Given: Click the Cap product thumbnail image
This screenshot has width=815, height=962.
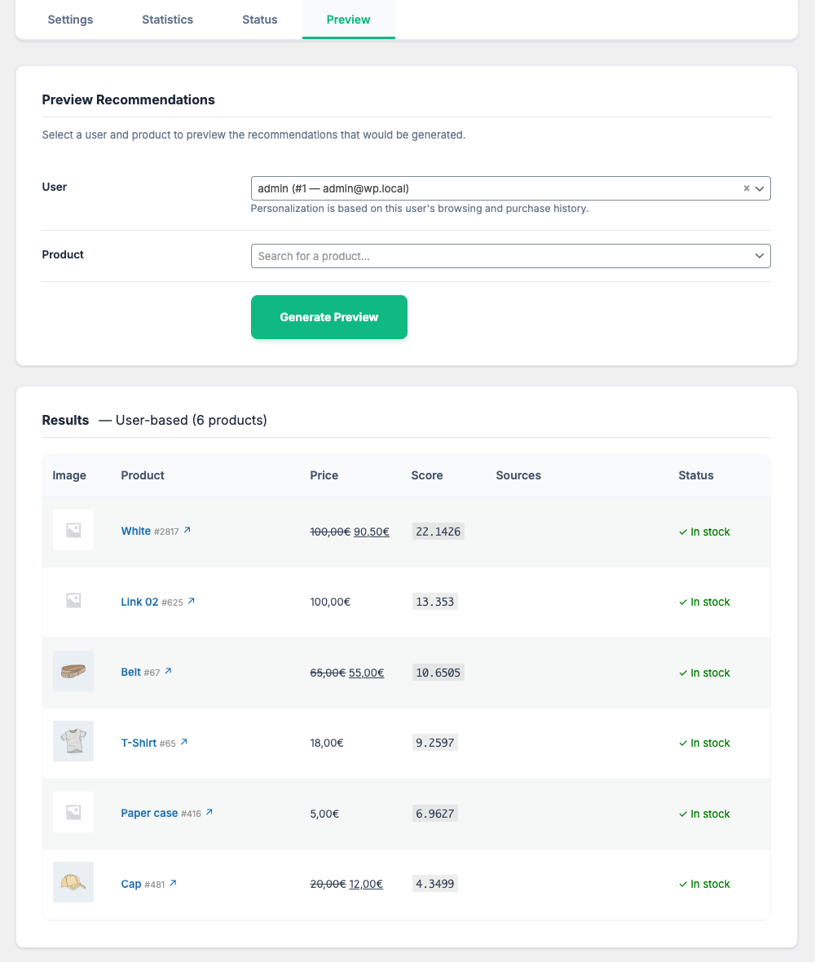Looking at the screenshot, I should 73,883.
